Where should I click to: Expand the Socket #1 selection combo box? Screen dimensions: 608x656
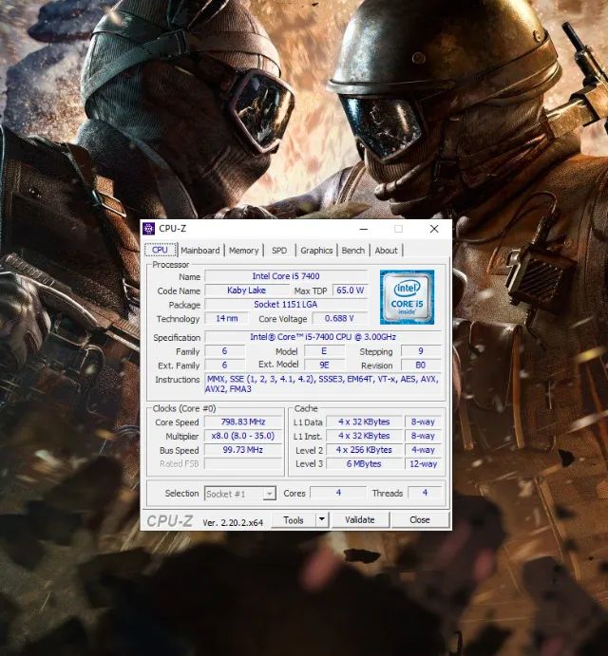pos(240,494)
